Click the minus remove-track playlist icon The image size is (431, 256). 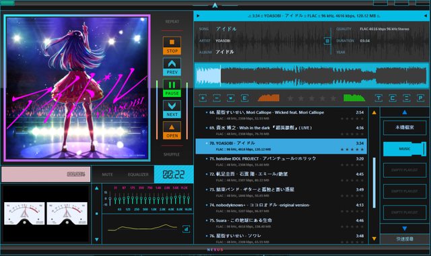(217, 98)
